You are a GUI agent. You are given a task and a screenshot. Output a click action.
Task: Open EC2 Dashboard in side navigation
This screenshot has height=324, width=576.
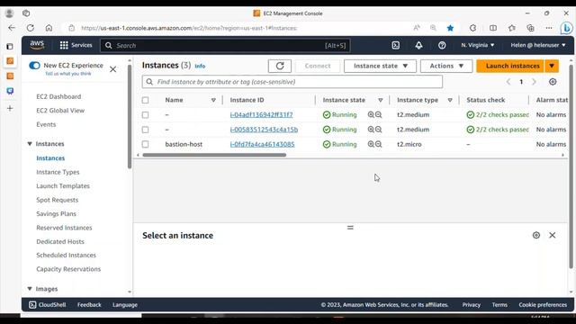pyautogui.click(x=58, y=96)
